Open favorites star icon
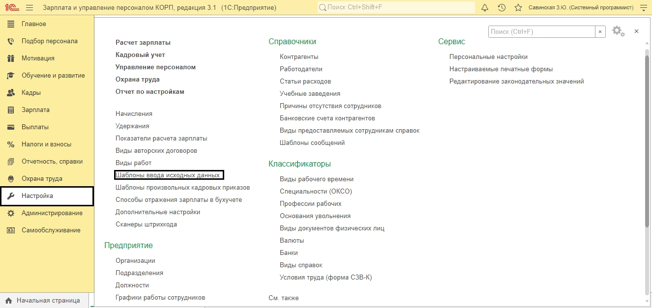Screen dimensions: 652x308 pyautogui.click(x=518, y=8)
